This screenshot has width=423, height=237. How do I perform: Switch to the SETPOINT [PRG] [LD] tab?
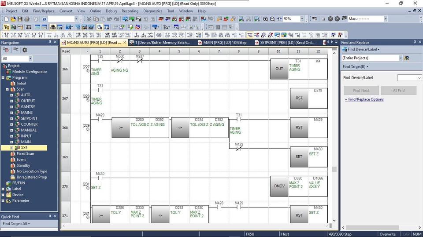285,43
